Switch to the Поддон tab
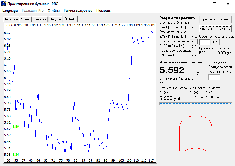The height and width of the screenshot is (166, 235). [55, 19]
